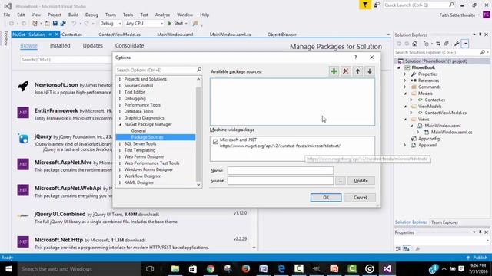Click the jQuery package icon
Image resolution: width=492 pixels, height=276 pixels.
pos(23,138)
